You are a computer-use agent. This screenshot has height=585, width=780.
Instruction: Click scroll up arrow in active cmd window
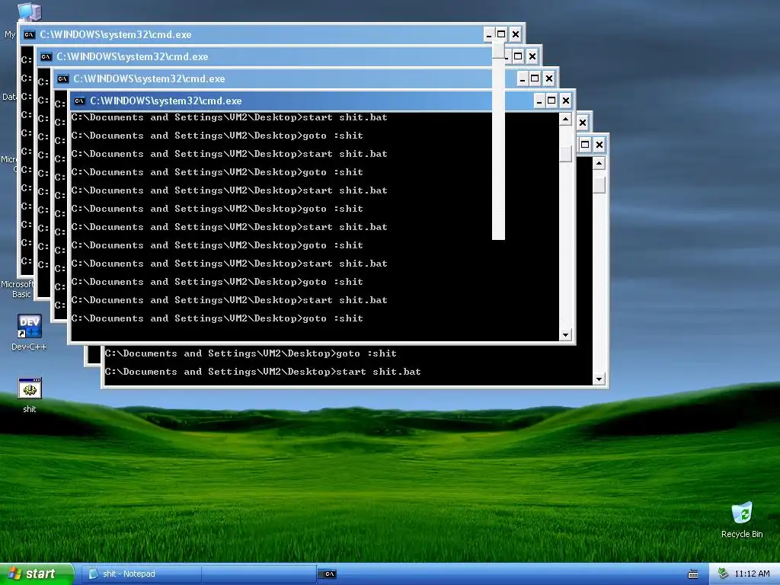[565, 120]
